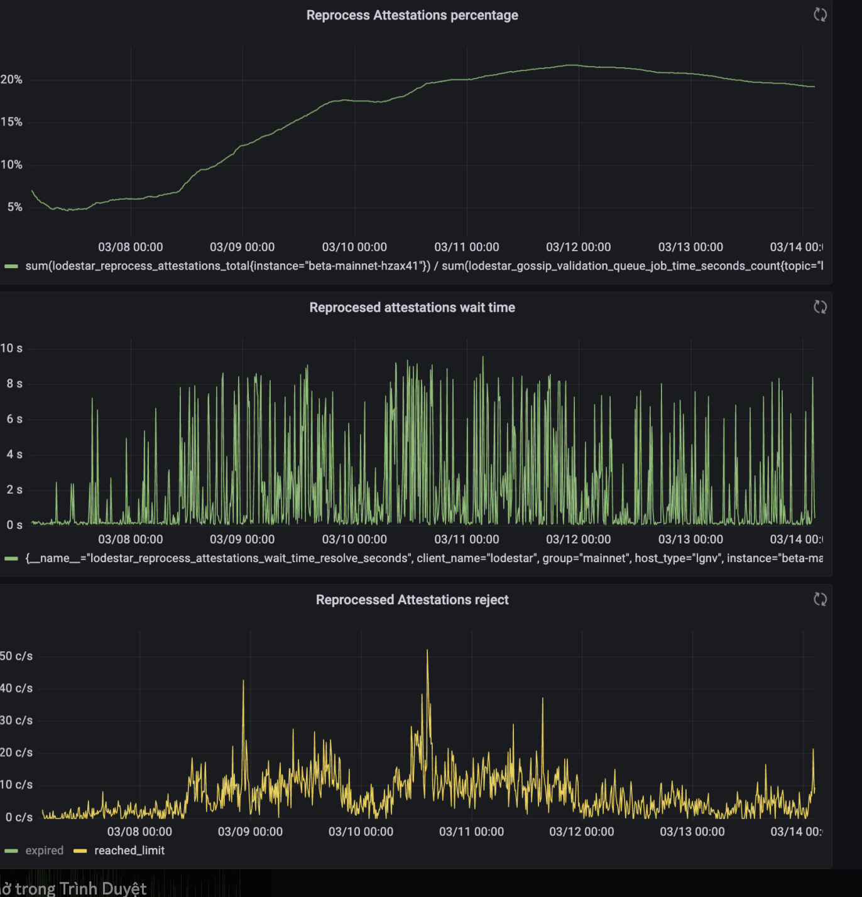Screen dimensions: 862x897
Task: Click 5% axis label in percentage chart
Action: 15,207
